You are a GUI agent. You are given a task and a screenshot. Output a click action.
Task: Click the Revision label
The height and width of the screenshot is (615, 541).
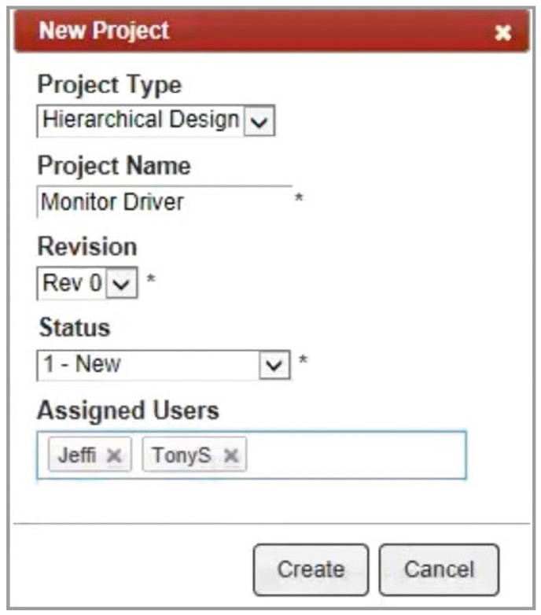(87, 247)
